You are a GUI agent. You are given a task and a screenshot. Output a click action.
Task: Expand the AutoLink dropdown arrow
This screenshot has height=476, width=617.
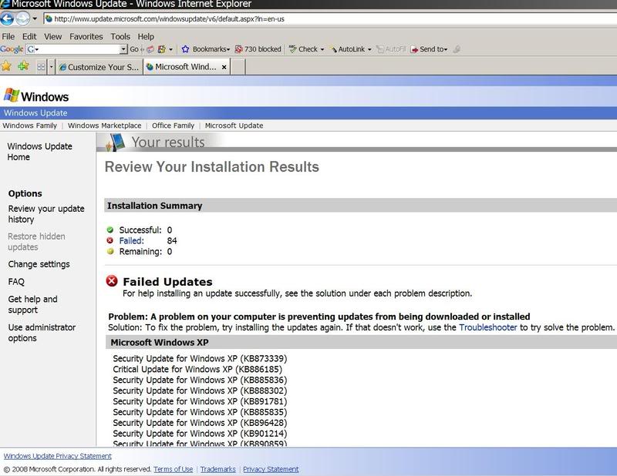369,49
